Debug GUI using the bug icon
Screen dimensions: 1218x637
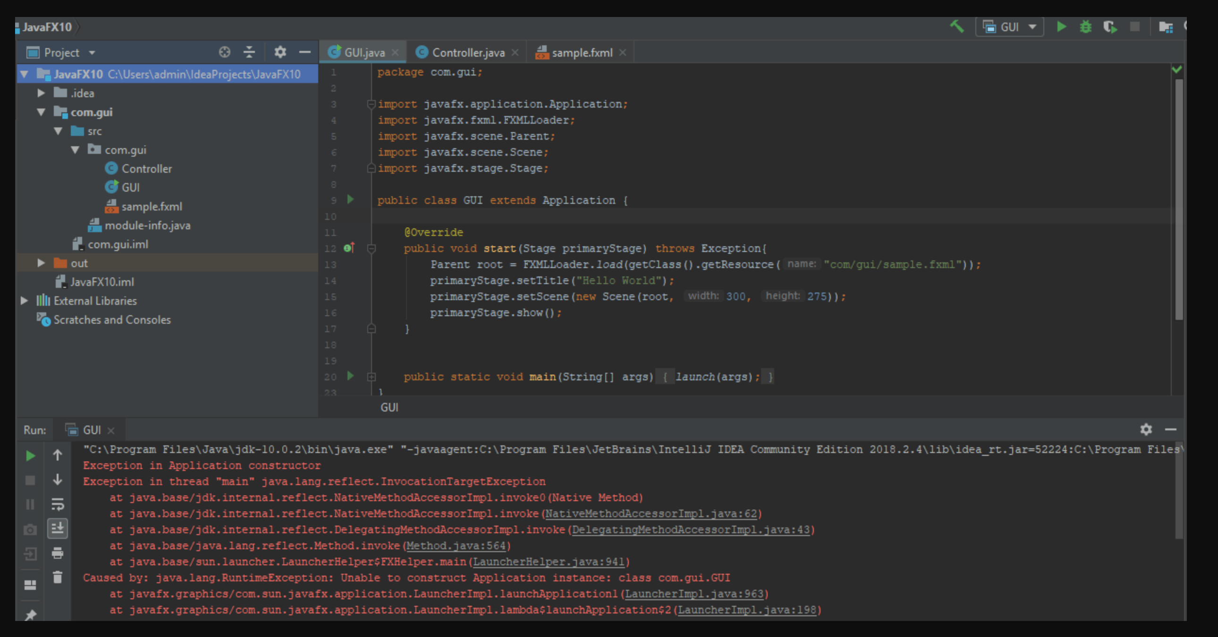tap(1086, 27)
